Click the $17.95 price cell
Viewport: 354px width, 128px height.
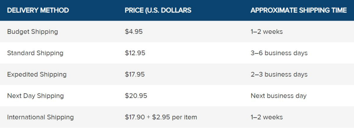tap(135, 74)
